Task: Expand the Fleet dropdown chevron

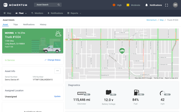Action: pyautogui.click(x=26, y=13)
